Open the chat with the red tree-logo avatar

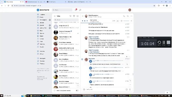pos(66,49)
